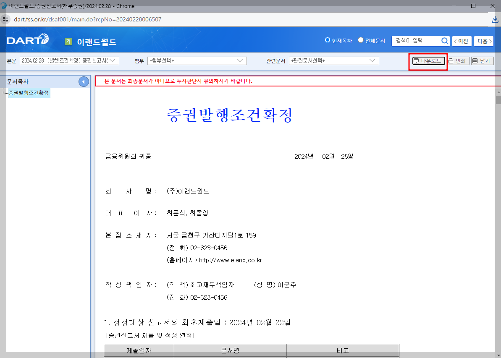Open the 첨부선택 attachment dropdown
This screenshot has width=501, height=358.
click(x=197, y=61)
